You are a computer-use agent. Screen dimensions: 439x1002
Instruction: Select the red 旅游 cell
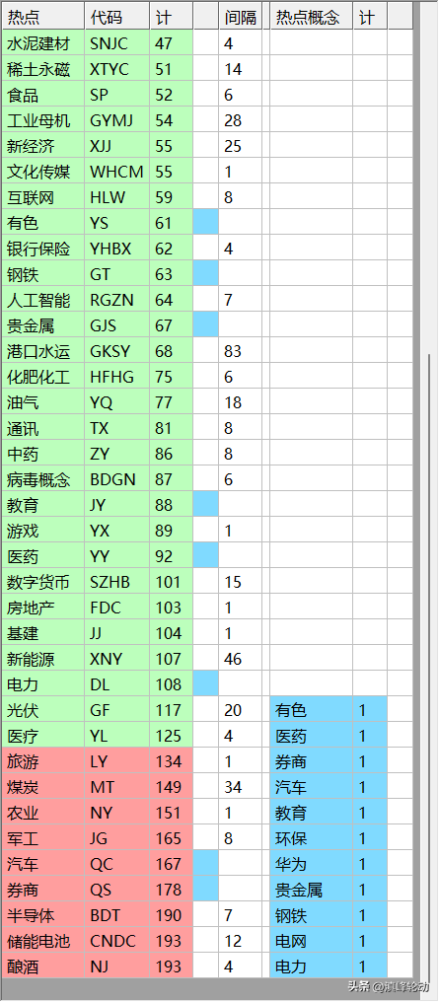[44, 761]
